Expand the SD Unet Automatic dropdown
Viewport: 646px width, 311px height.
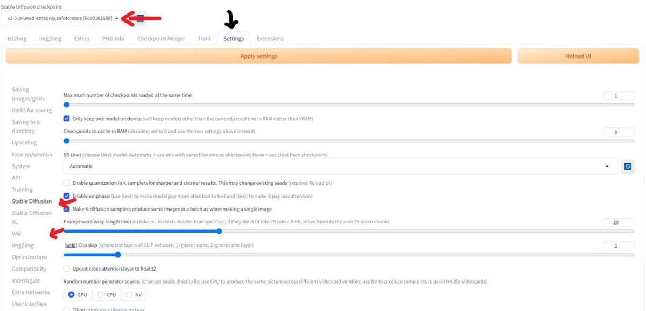pos(340,167)
